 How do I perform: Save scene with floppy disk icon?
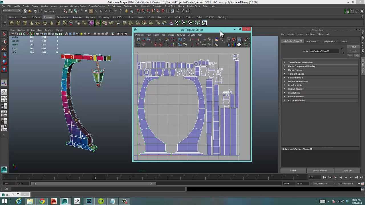coord(35,11)
